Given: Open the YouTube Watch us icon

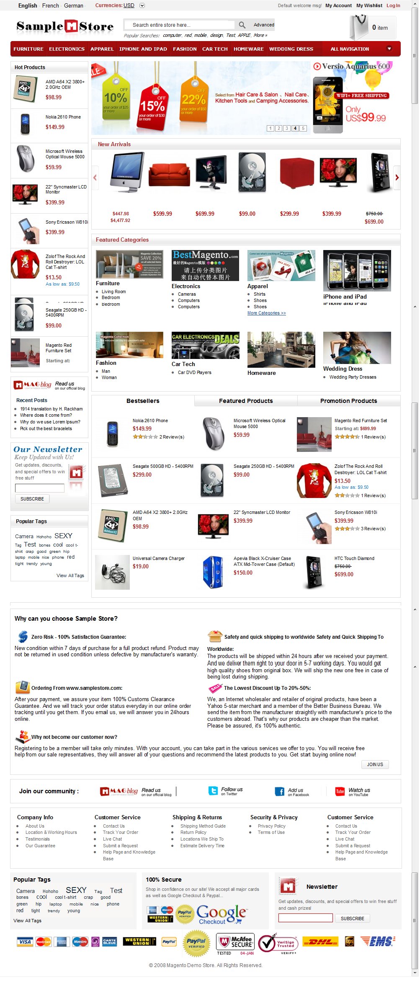Looking at the screenshot, I should pos(340,791).
